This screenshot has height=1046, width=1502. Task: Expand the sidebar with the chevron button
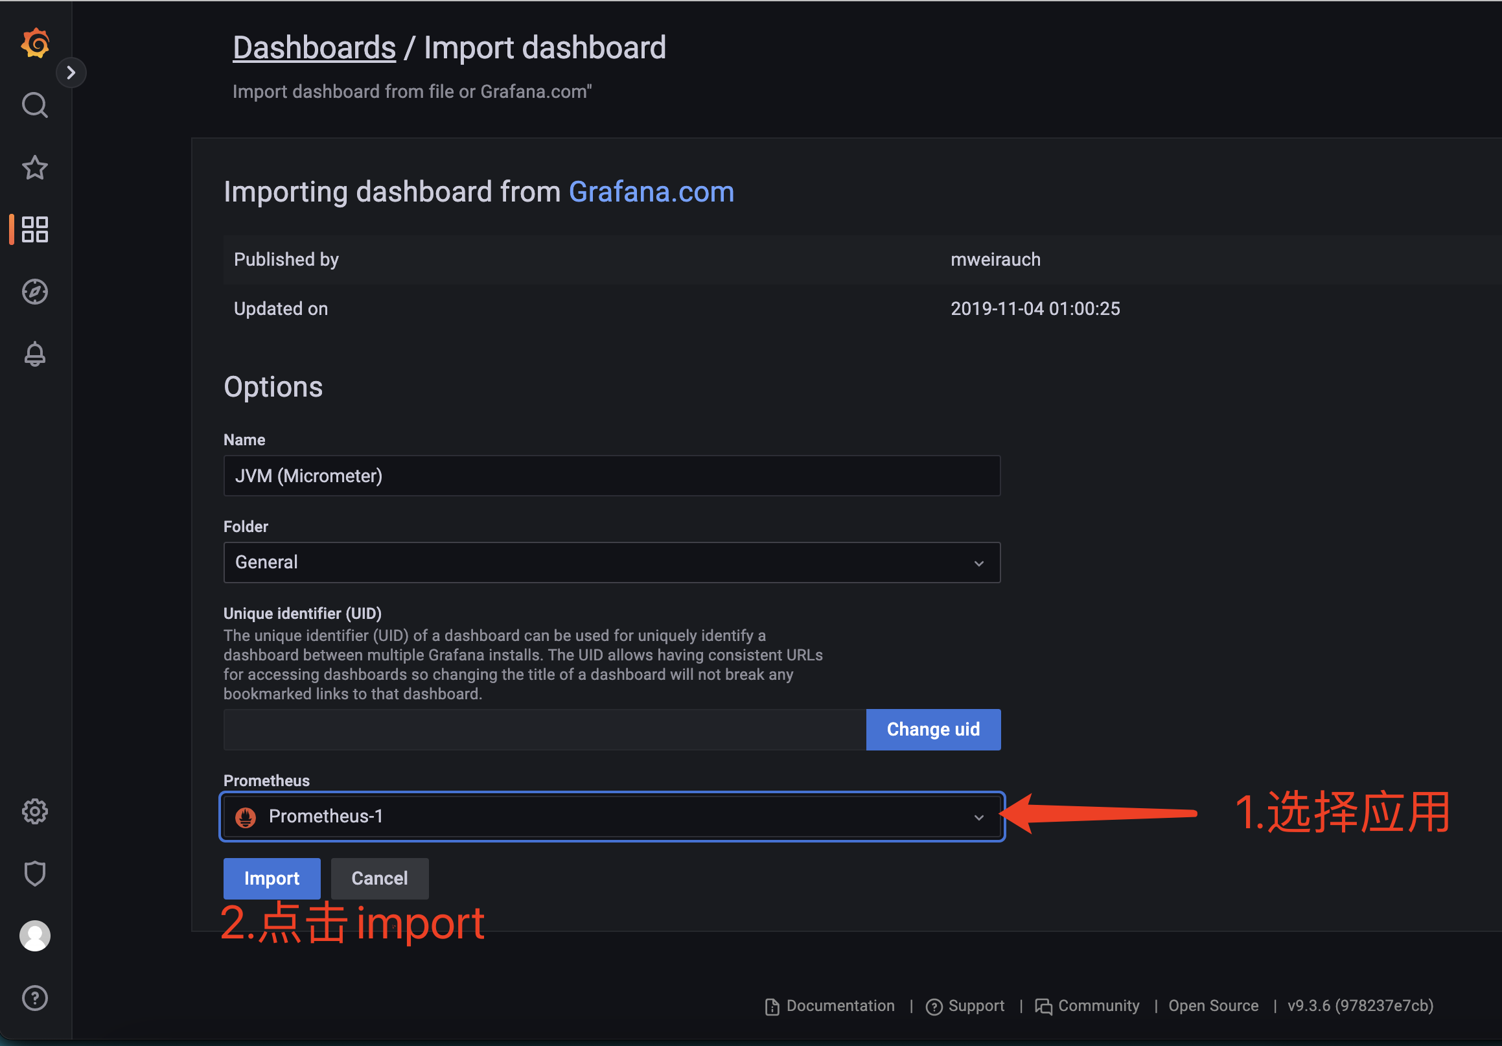pos(71,73)
